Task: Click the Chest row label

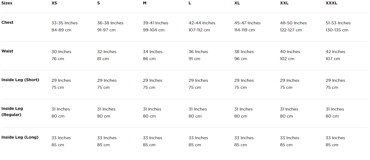Action: pos(7,22)
